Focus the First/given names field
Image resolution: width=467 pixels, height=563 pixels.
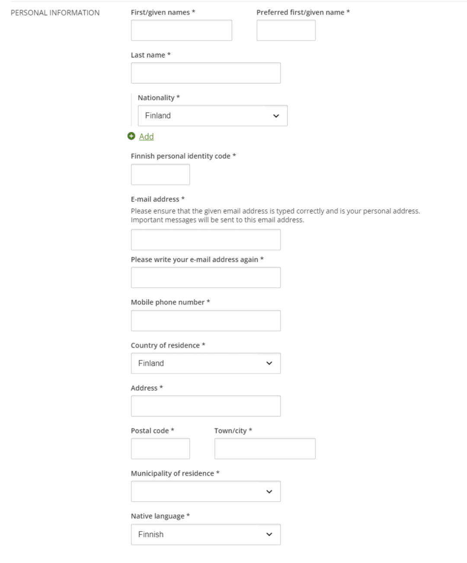(x=182, y=30)
